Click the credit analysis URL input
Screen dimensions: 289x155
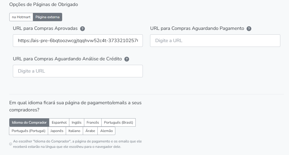(78, 71)
